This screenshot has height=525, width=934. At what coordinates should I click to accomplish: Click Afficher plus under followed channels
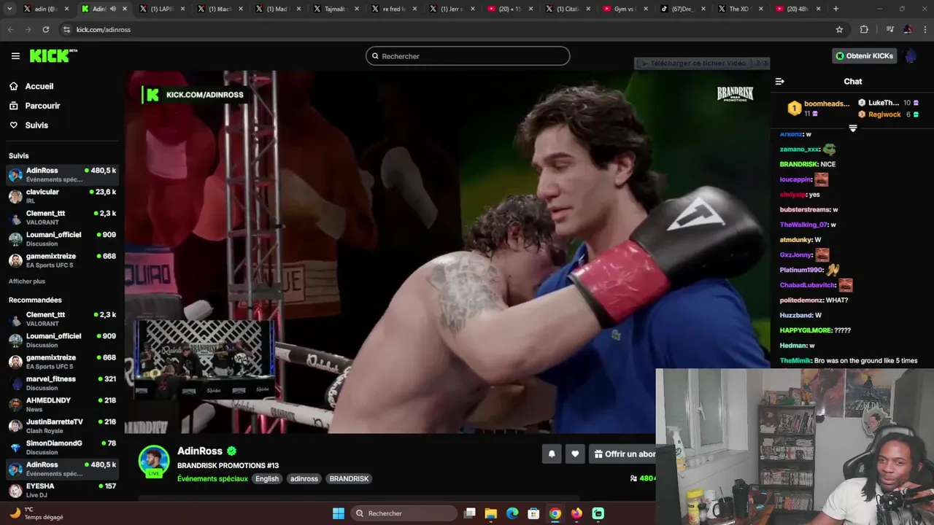(27, 281)
